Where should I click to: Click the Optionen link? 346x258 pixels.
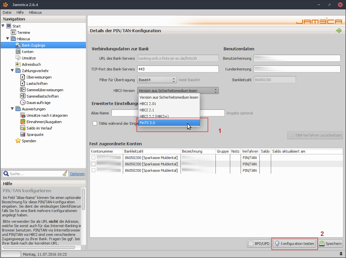coord(77,174)
